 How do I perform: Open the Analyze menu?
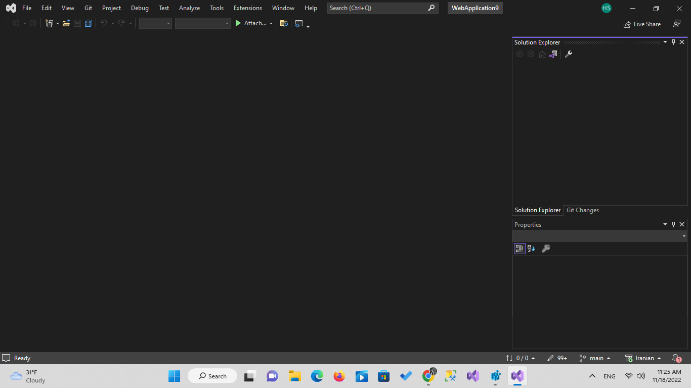point(189,8)
